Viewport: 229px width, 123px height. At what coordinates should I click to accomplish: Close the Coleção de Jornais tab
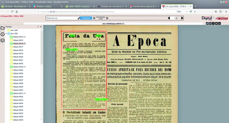(126, 7)
